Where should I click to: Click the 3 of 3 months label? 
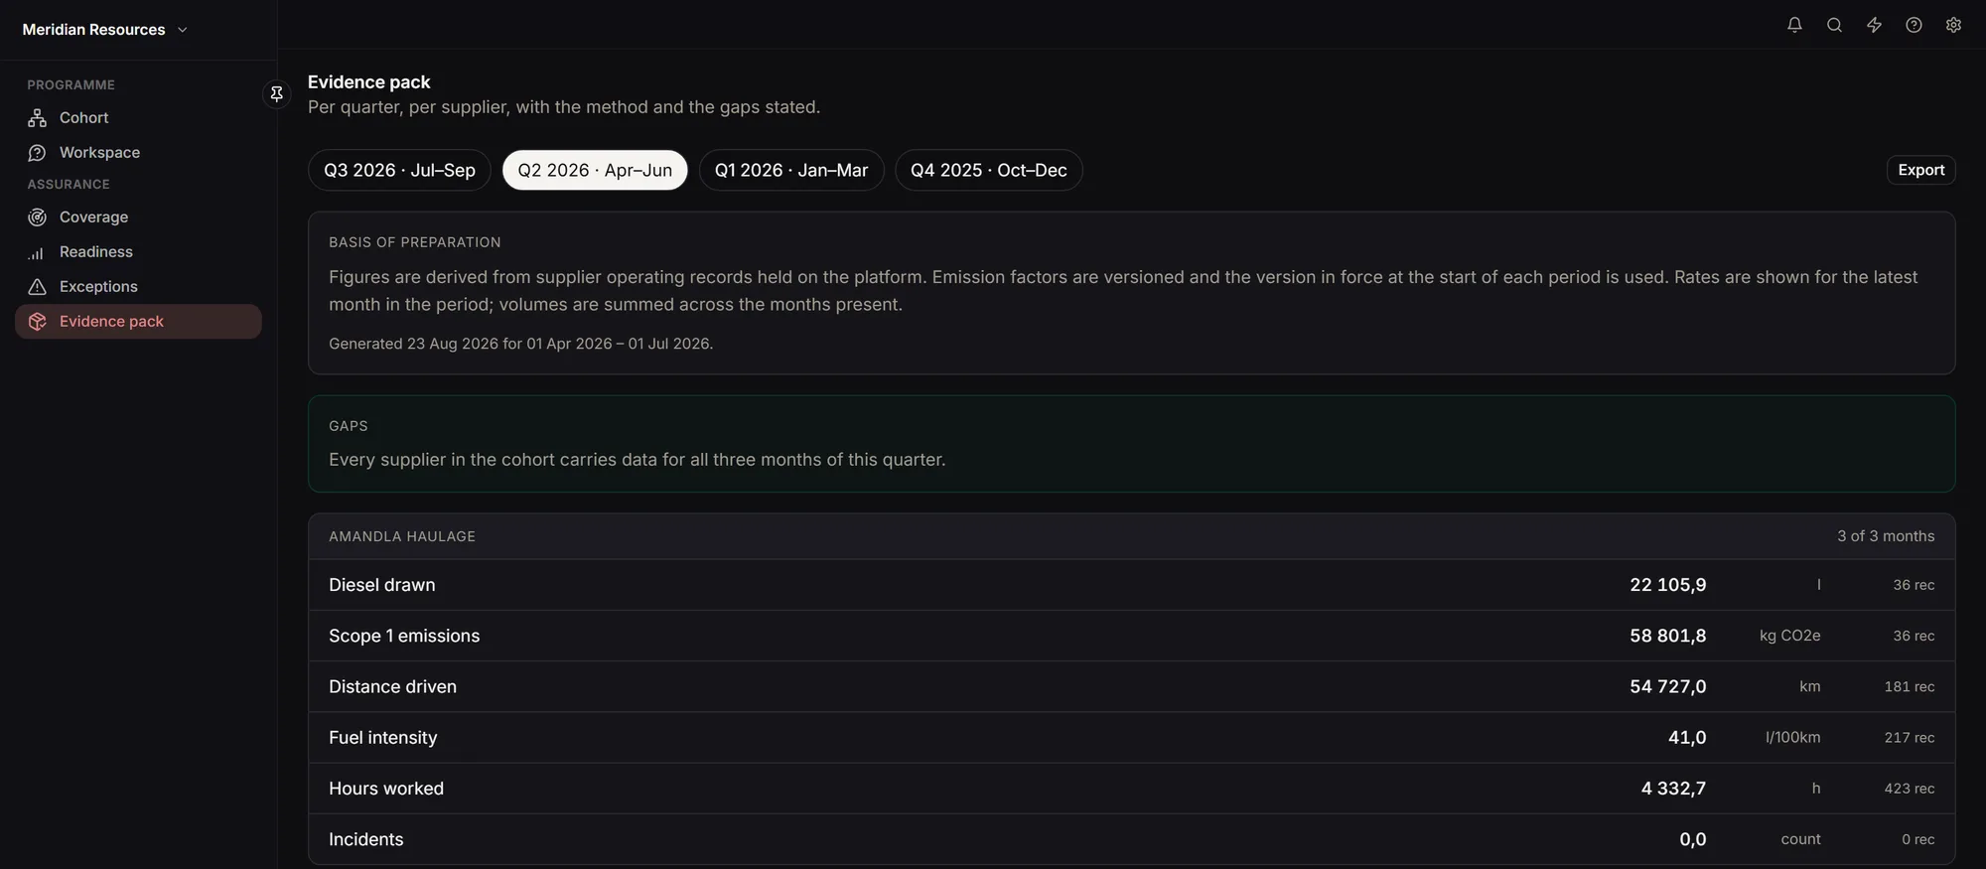pos(1886,536)
